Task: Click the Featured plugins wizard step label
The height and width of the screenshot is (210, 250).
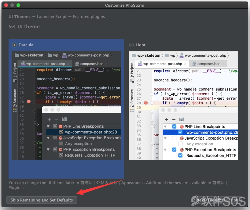Action: (89, 16)
